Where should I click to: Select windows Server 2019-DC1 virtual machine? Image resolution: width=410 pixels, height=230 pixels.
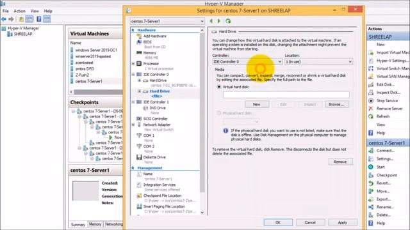coord(95,50)
